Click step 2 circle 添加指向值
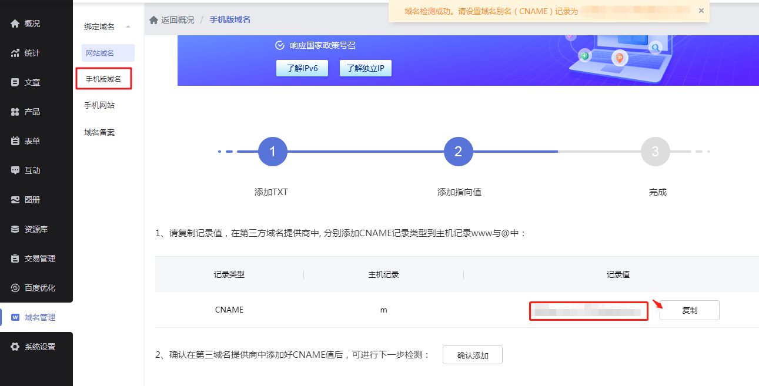This screenshot has height=386, width=759. click(x=459, y=152)
